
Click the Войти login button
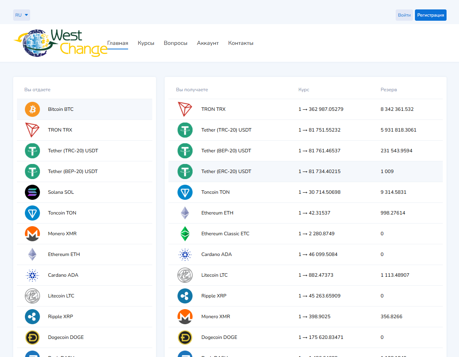coord(404,15)
